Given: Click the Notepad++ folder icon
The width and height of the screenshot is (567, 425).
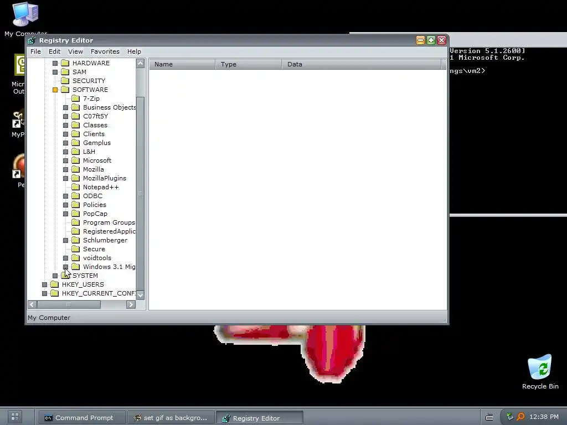Looking at the screenshot, I should tap(75, 187).
